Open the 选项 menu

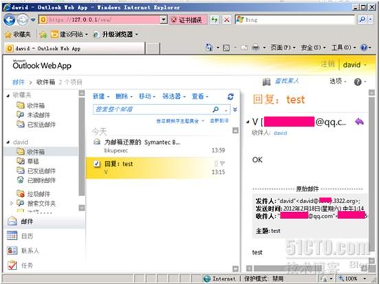click(x=338, y=81)
